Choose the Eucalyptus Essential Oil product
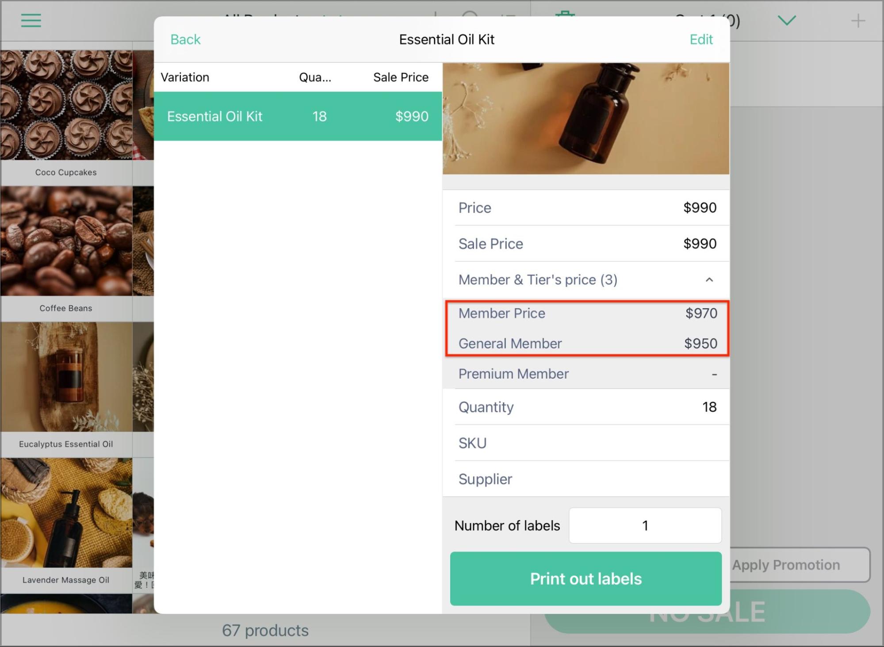 pyautogui.click(x=66, y=389)
